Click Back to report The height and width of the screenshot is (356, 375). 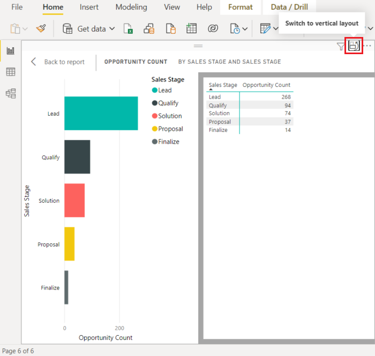coord(64,62)
